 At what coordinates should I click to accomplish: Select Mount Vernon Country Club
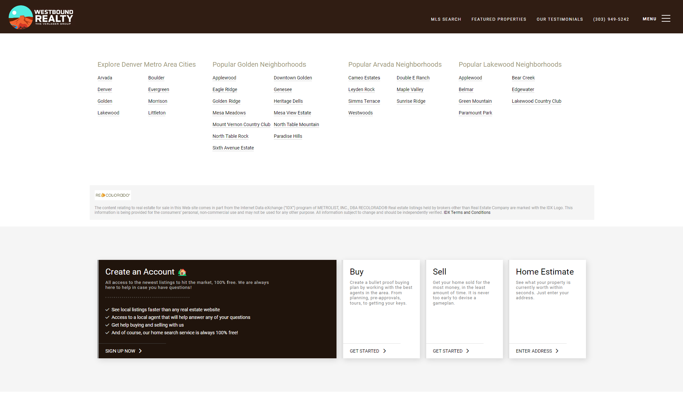pyautogui.click(x=241, y=124)
